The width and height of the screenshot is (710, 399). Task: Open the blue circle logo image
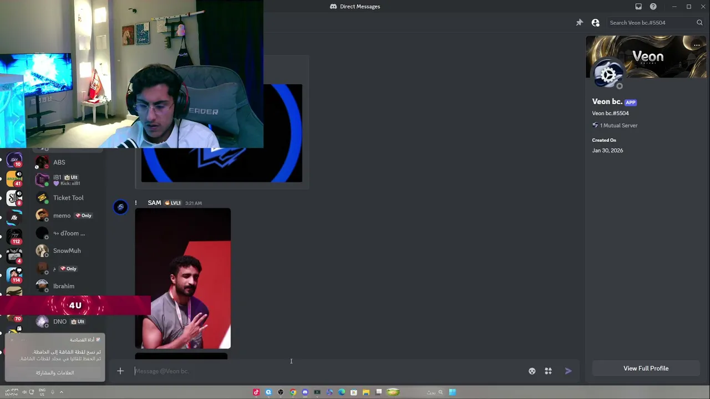point(222,133)
